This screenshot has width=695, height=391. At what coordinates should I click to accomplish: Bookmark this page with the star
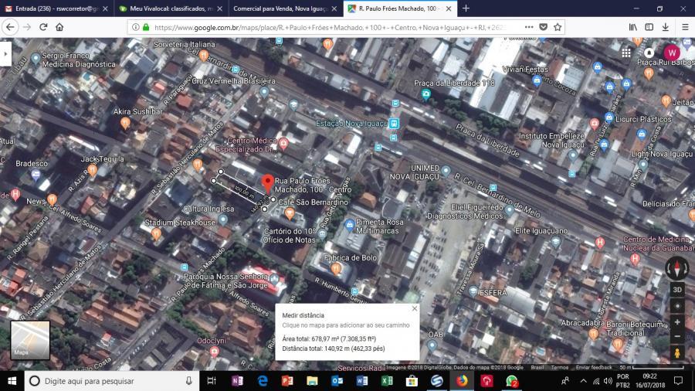click(558, 26)
